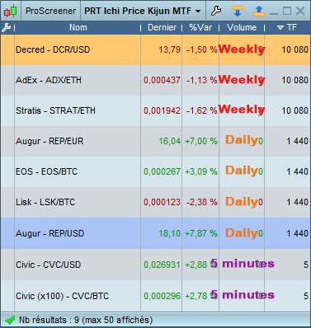Open screener settings wrench in title bar

(x=216, y=11)
